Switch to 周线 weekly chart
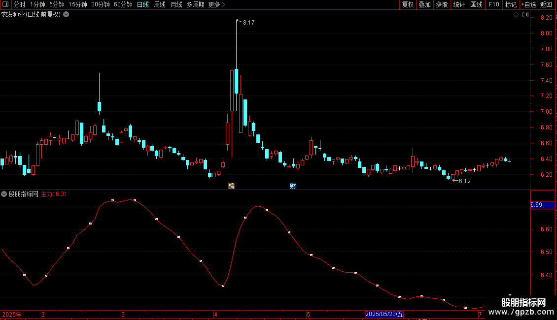This screenshot has width=557, height=320. [160, 4]
